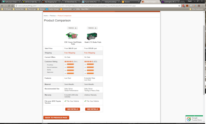Open the Tacoma Parts bookmark folder
This screenshot has height=124, width=206.
tap(18, 9)
